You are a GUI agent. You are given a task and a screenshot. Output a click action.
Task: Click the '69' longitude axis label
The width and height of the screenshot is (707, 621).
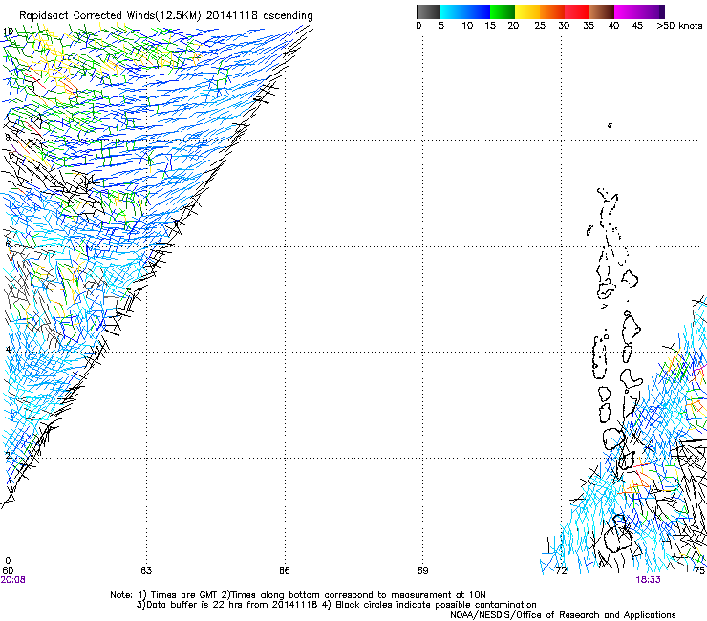(422, 571)
